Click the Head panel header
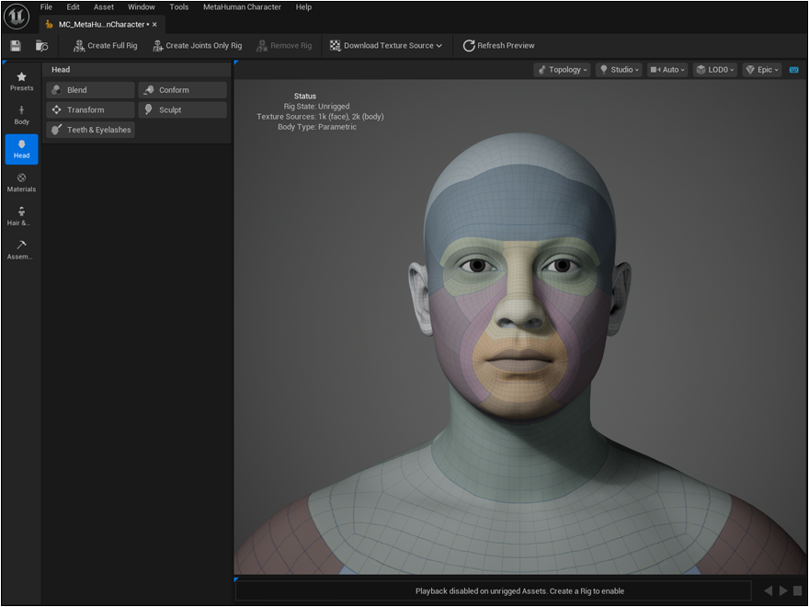The width and height of the screenshot is (809, 607). click(136, 70)
